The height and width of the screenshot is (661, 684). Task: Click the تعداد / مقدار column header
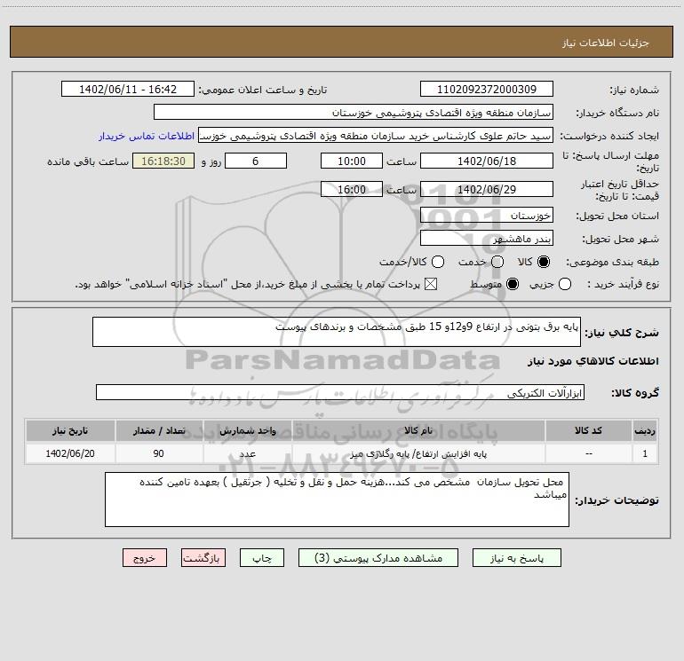click(159, 430)
